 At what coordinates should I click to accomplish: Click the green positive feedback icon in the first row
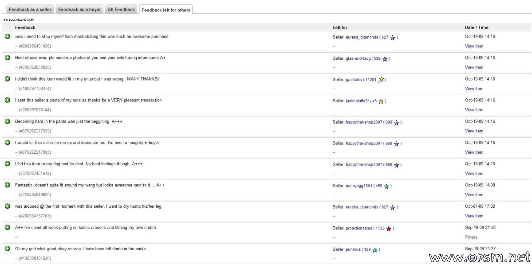point(8,36)
